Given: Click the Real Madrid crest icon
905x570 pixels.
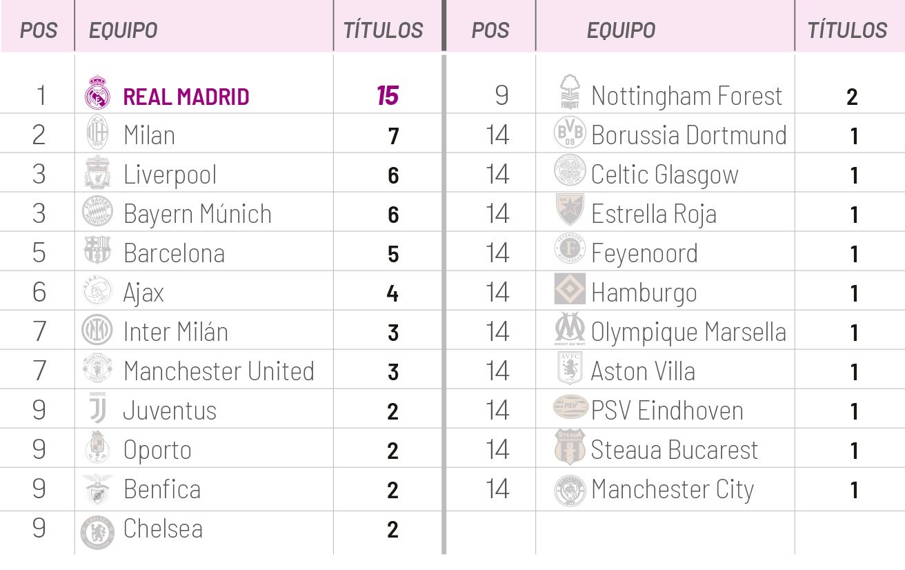Looking at the screenshot, I should (97, 95).
